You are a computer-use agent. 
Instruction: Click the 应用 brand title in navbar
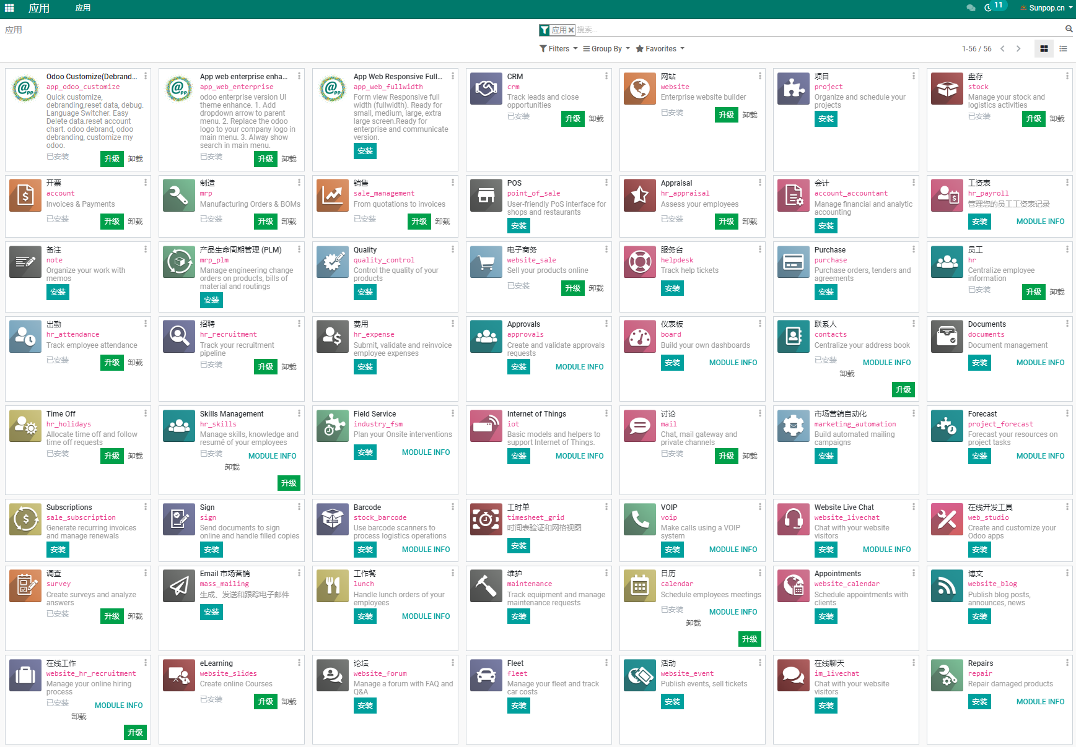(39, 8)
